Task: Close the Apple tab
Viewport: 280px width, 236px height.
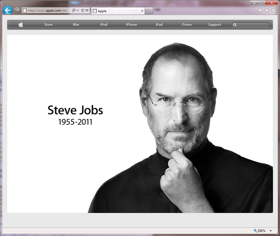Action: click(142, 11)
